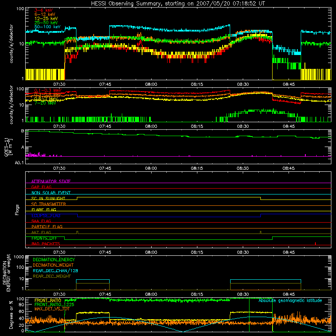Click the NON_SOLAR_EVENT flag label
Viewport: 336px width, 336px height.
51,193
